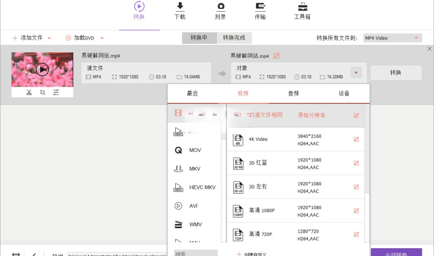Click the 转换 convert button for file
Screen dimensions: 434x256
[396, 73]
